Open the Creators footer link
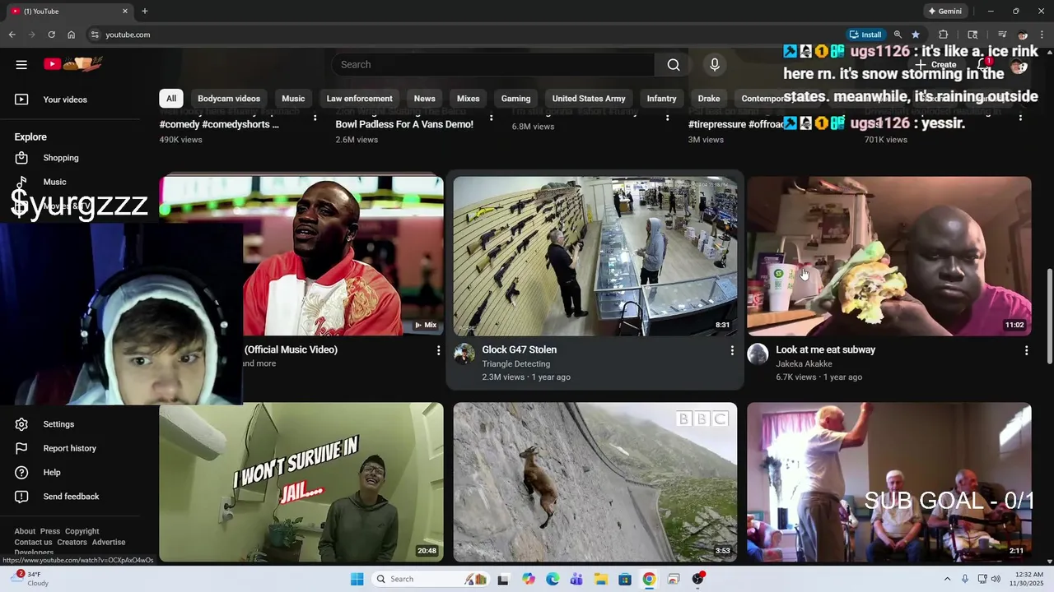This screenshot has height=592, width=1054. tap(72, 543)
